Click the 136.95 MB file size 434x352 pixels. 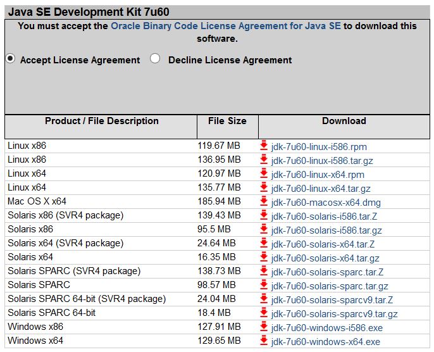pyautogui.click(x=219, y=160)
